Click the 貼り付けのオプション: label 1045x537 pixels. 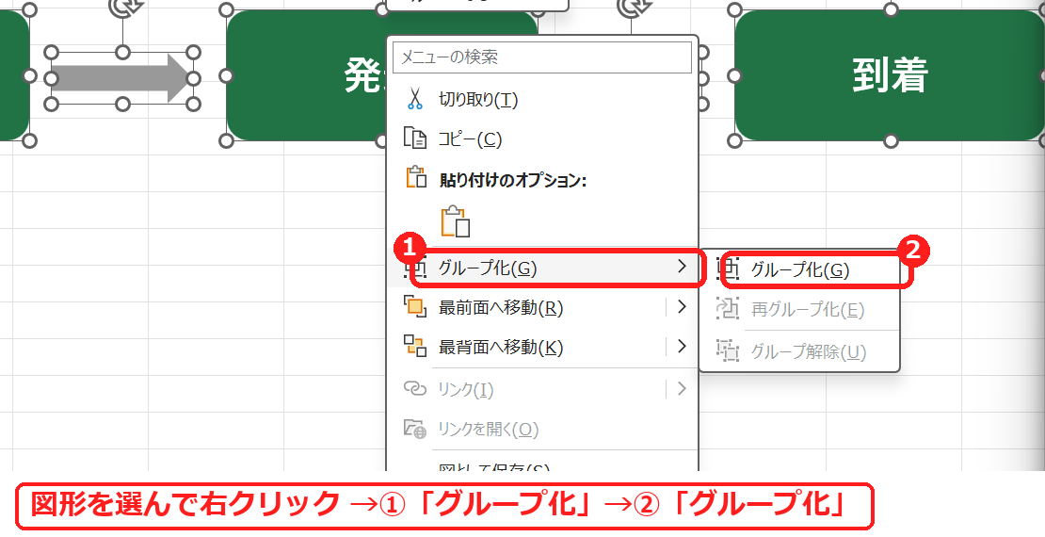pos(512,180)
